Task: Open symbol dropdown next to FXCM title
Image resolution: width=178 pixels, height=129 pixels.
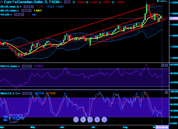Action: (61, 2)
